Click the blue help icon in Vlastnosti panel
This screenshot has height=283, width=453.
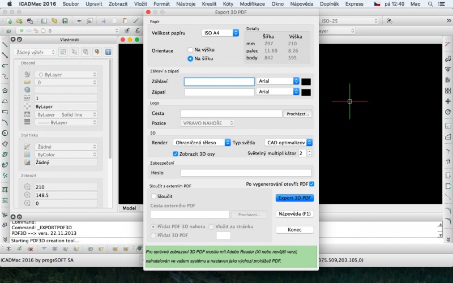108,52
